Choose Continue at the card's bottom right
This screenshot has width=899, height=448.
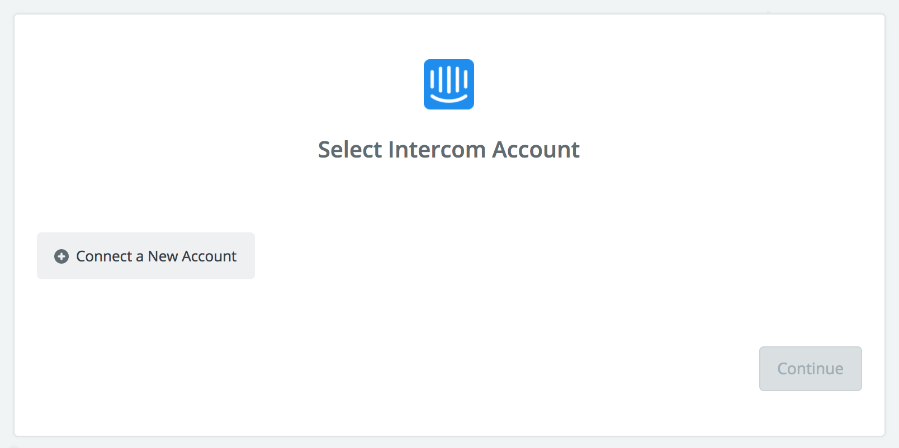pyautogui.click(x=811, y=369)
